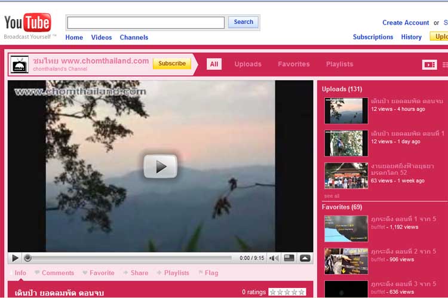The height and width of the screenshot is (298, 448).
Task: Click the 'Favorites (69)' heading
Action: click(342, 207)
